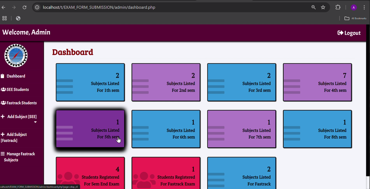The width and height of the screenshot is (370, 189).
Task: Reload the dashboard page
Action: pos(24,7)
